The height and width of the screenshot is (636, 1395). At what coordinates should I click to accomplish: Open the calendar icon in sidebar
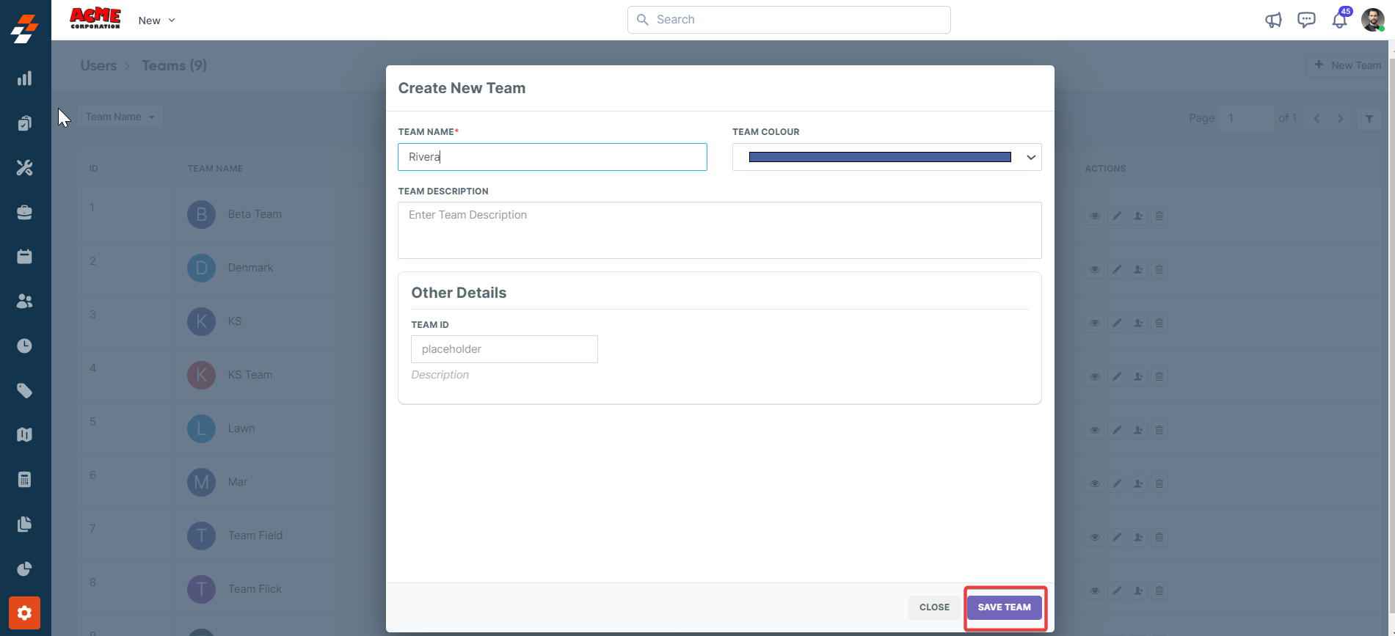(24, 256)
